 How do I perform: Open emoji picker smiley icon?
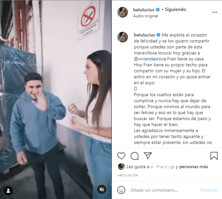pos(121,190)
